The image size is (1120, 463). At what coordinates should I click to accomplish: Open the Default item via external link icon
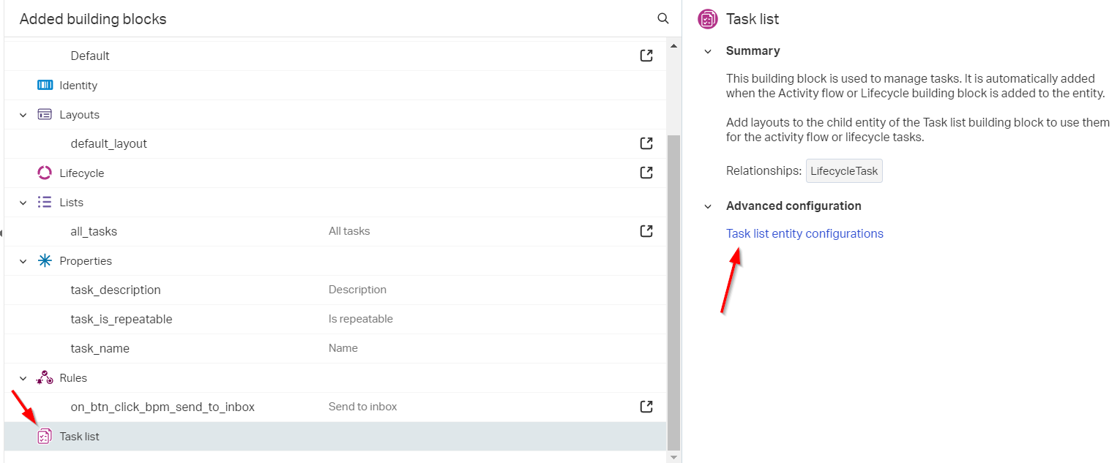[646, 55]
